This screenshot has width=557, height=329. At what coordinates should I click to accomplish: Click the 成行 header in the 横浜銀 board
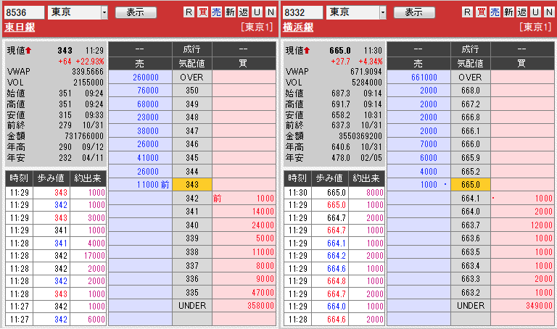coord(471,49)
